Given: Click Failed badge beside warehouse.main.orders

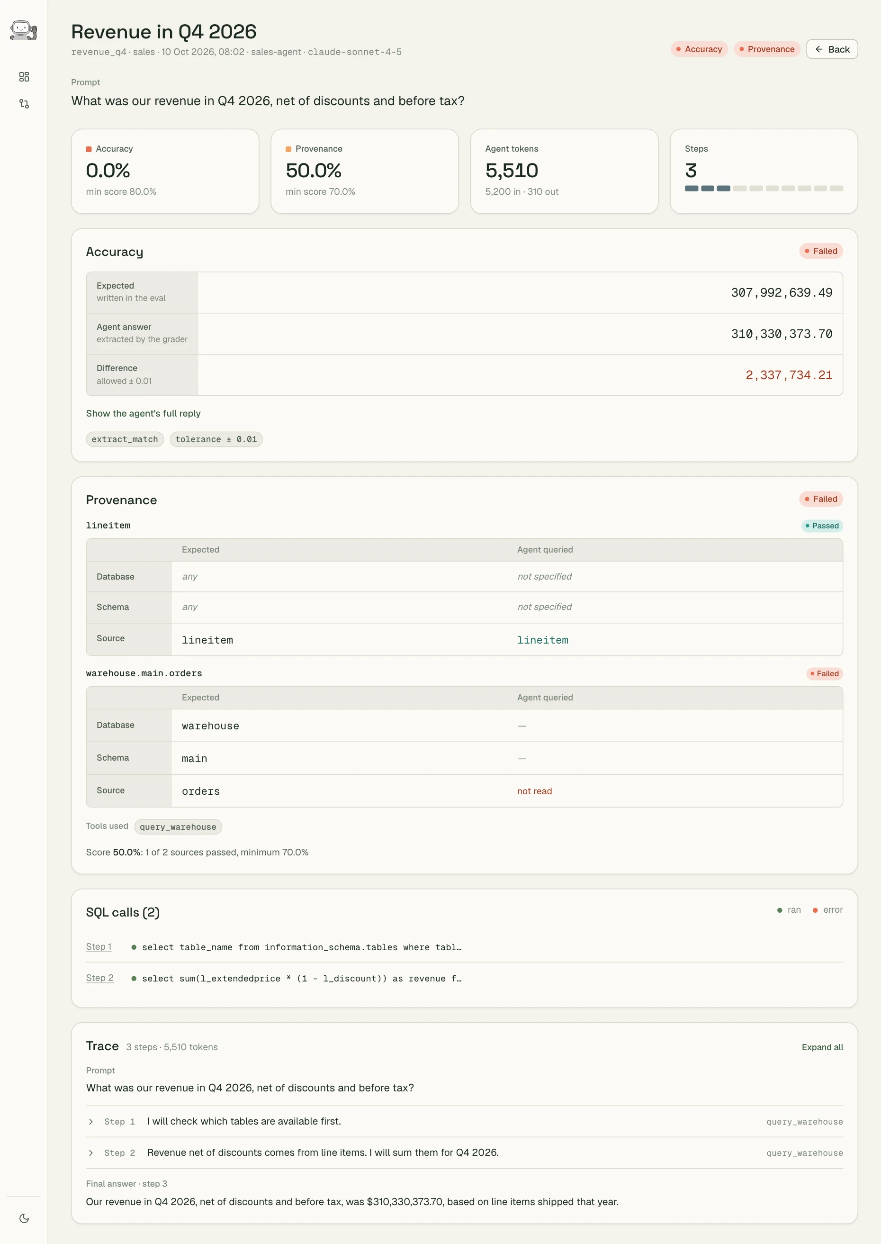Looking at the screenshot, I should tap(824, 673).
